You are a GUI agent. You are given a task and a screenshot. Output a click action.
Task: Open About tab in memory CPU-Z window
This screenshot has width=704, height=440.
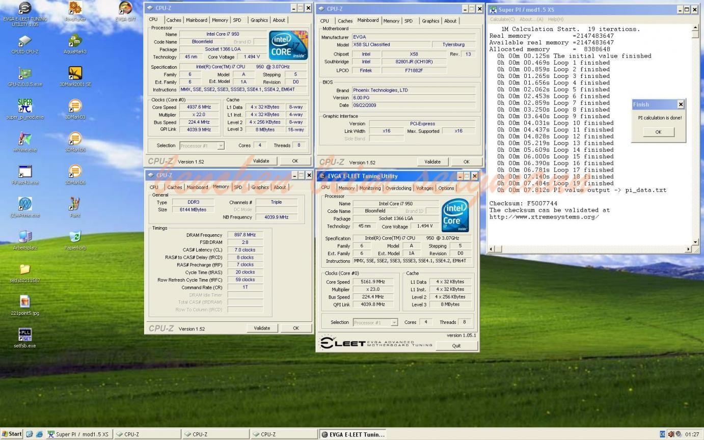tap(280, 187)
